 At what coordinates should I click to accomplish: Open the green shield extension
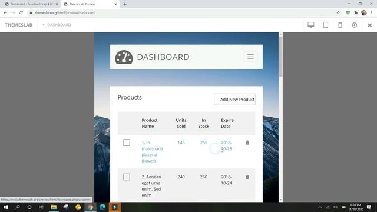tap(348, 13)
